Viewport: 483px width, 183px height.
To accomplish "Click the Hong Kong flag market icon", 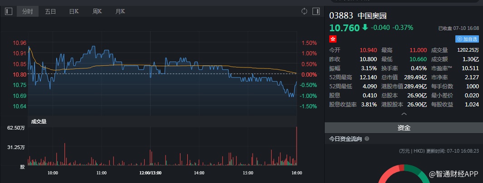I will [333, 39].
